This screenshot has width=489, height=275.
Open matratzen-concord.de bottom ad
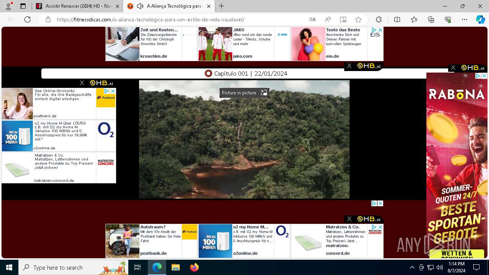click(x=337, y=241)
